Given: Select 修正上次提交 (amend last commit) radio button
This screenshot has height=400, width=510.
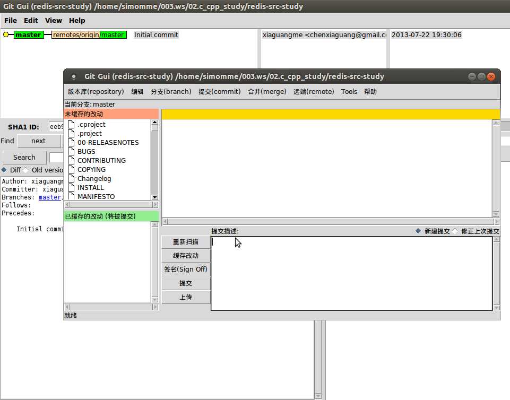Looking at the screenshot, I should coord(455,231).
